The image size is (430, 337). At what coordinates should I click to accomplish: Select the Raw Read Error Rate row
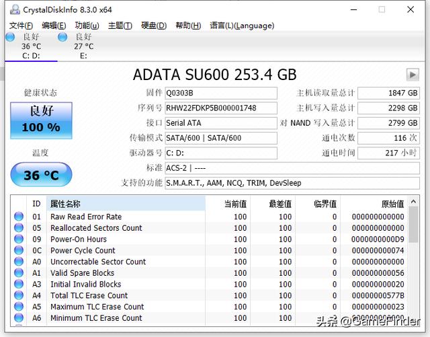click(209, 217)
